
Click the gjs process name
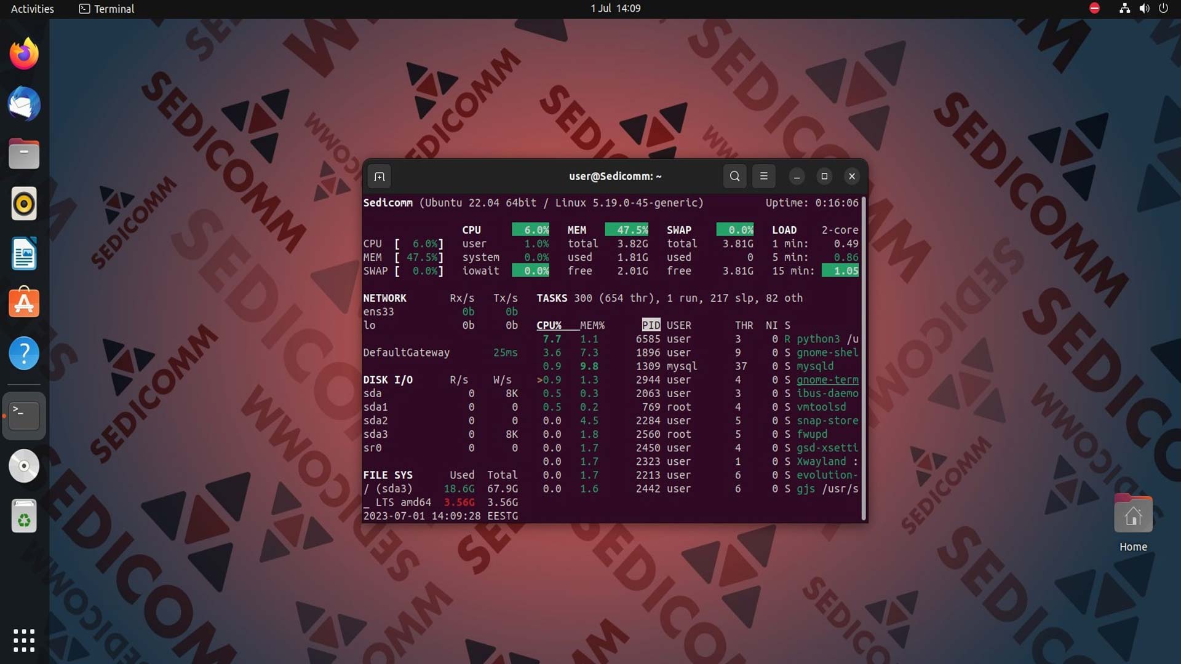click(806, 489)
